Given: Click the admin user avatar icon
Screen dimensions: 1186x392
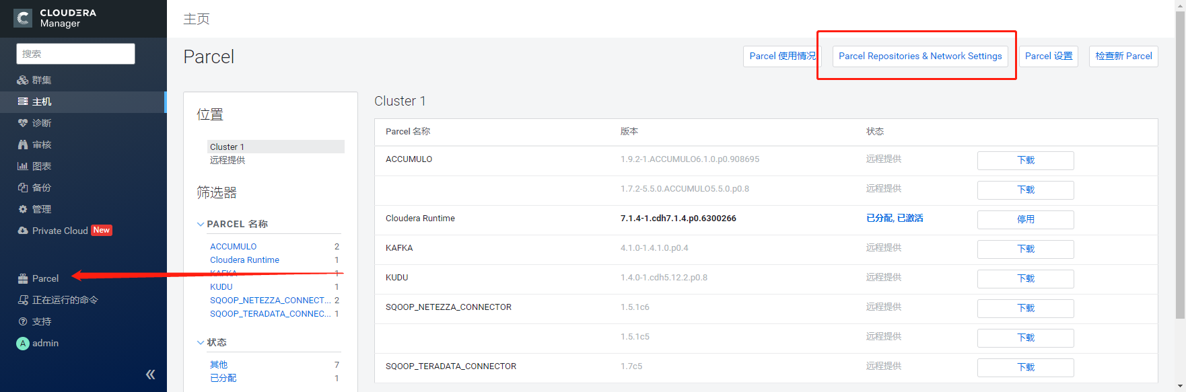Looking at the screenshot, I should (x=23, y=344).
